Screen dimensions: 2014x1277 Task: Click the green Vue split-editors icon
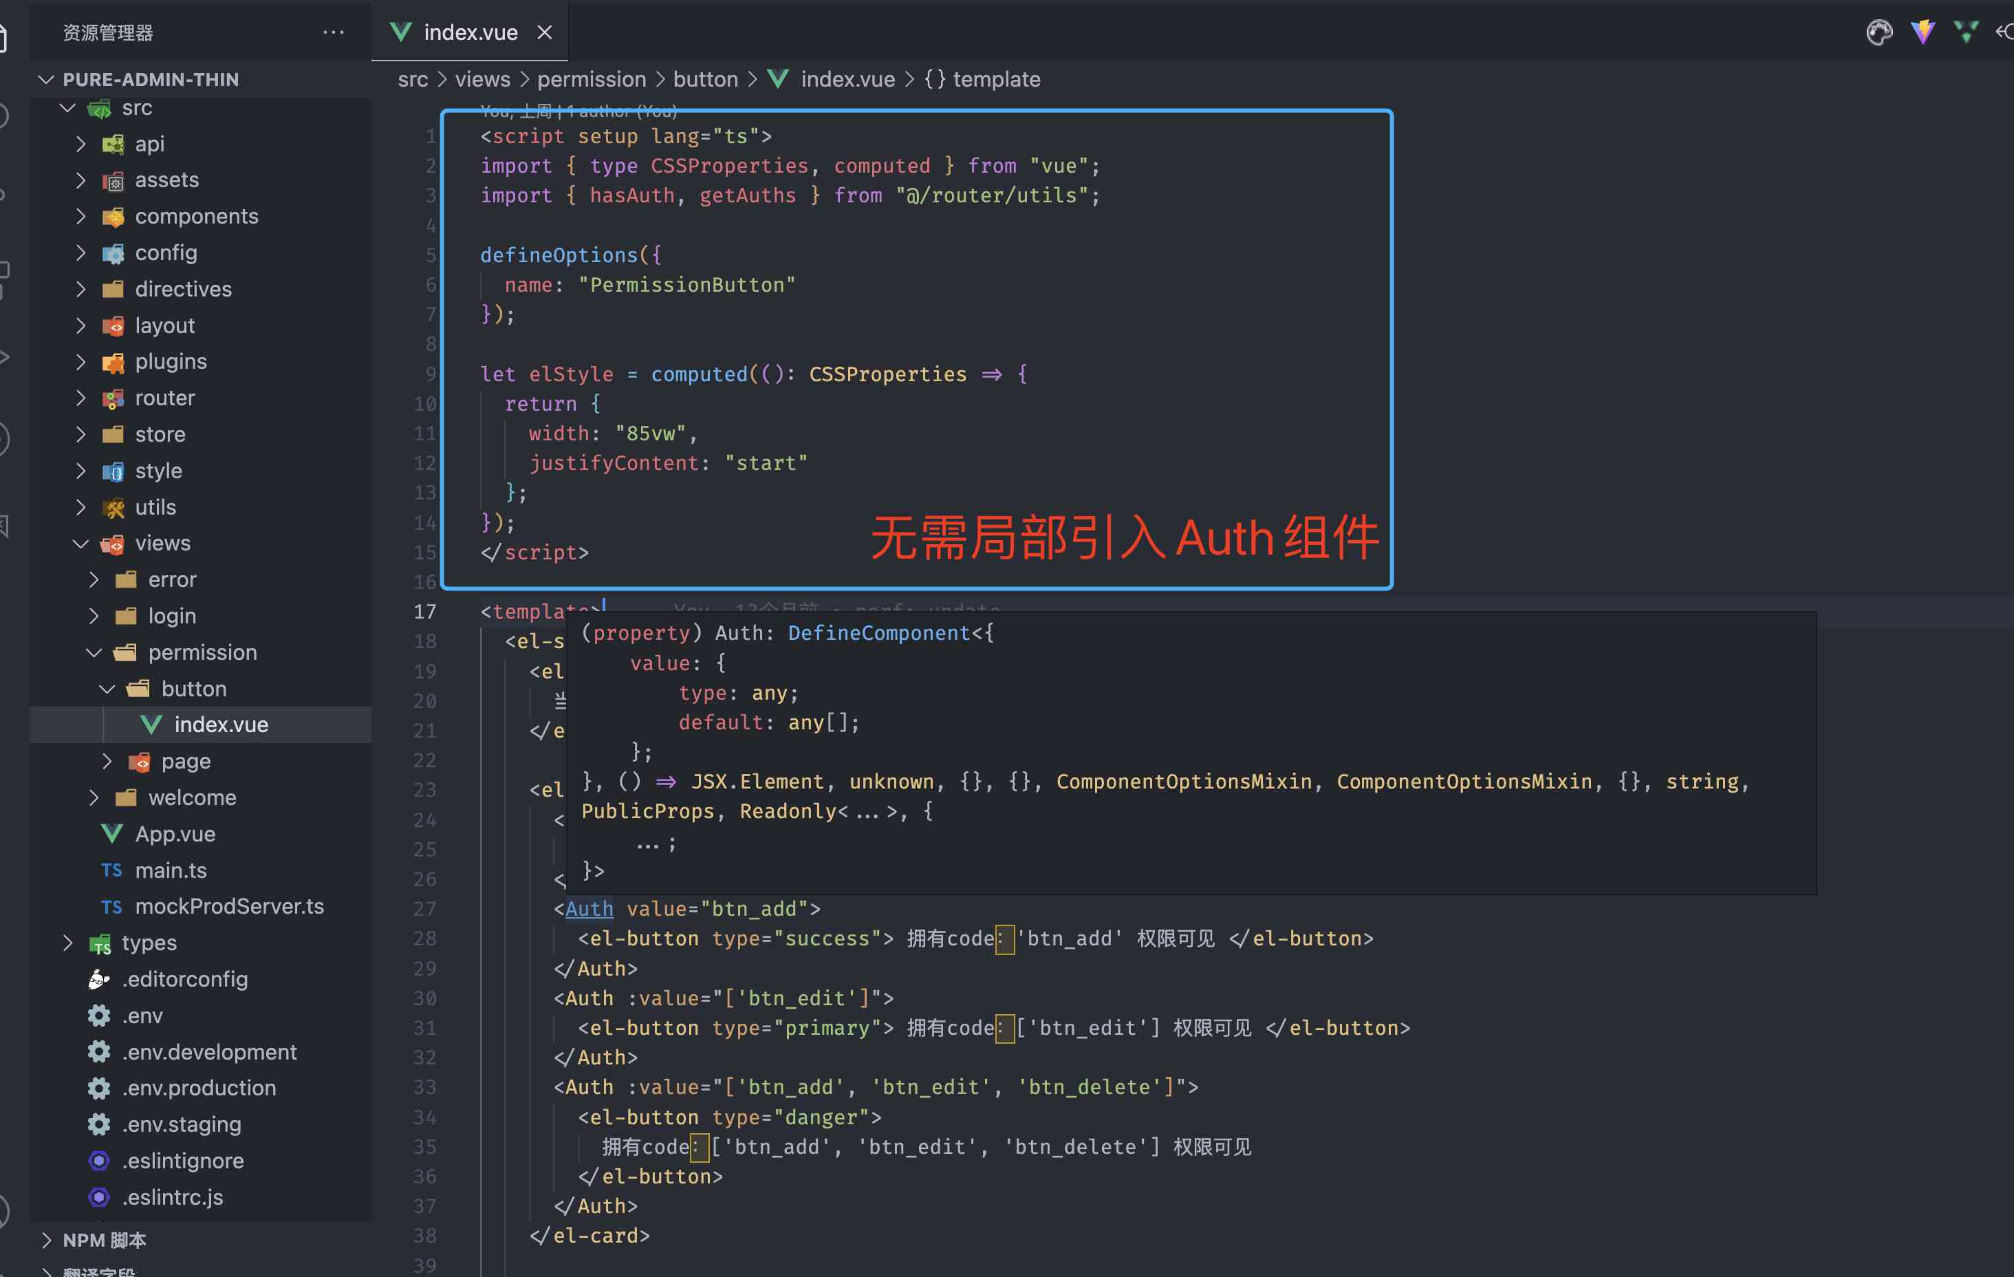(1965, 32)
